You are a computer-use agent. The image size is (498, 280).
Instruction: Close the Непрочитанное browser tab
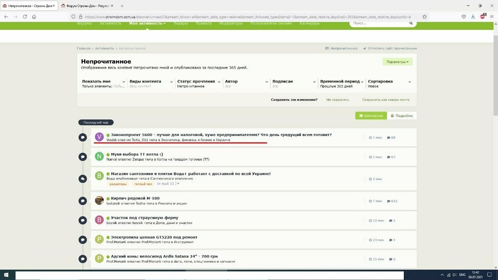pos(54,5)
